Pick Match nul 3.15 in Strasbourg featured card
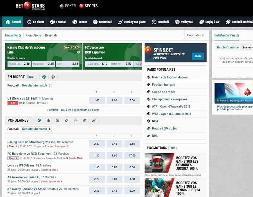253x197 pixels. (43, 64)
